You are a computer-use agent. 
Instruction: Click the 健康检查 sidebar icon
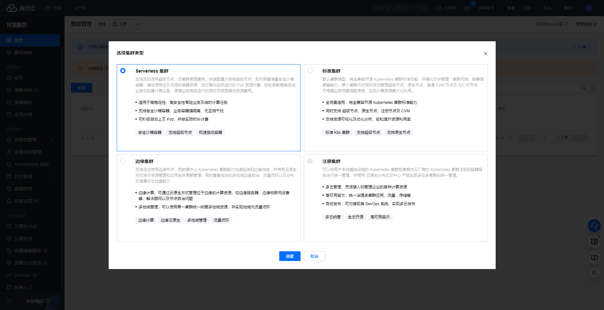[9, 189]
